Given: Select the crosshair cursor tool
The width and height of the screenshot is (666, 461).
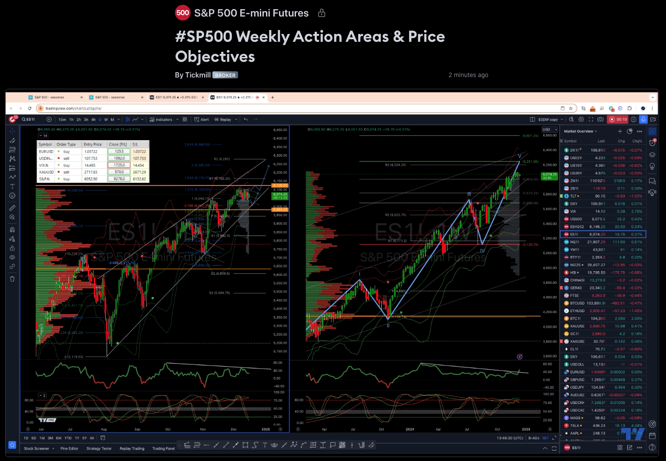Looking at the screenshot, I should tap(12, 131).
